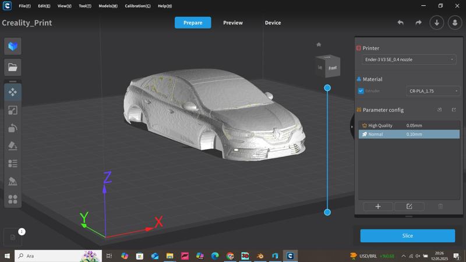Open the printer dropdown Ender-3 V3 SE
The image size is (466, 262).
coord(408,59)
